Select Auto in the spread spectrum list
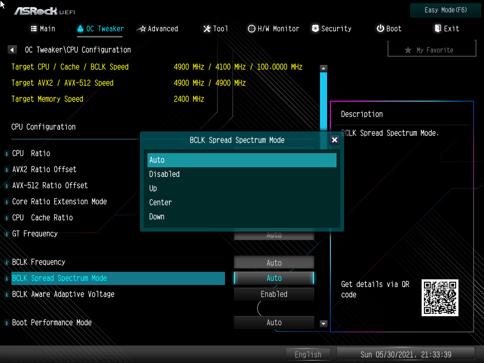 (242, 160)
